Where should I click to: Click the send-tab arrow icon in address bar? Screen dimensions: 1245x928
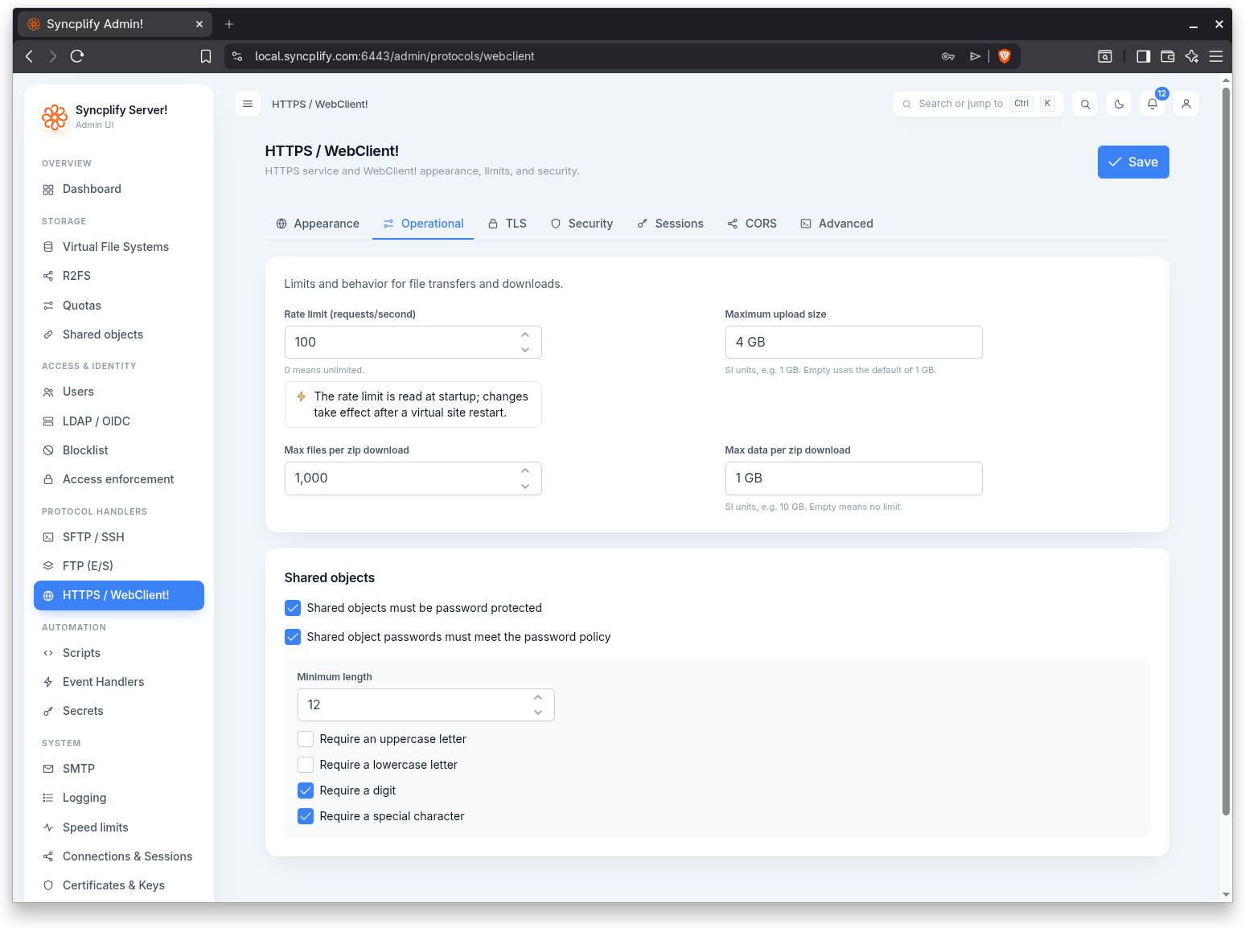coord(975,56)
